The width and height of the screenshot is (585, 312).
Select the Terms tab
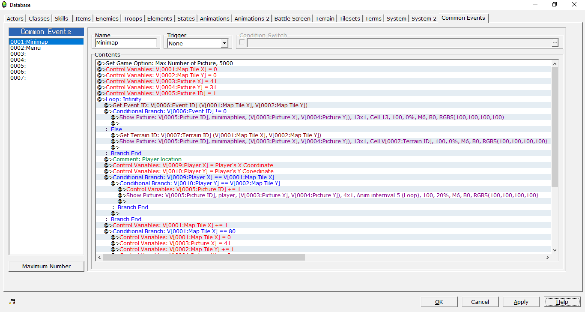click(x=373, y=18)
